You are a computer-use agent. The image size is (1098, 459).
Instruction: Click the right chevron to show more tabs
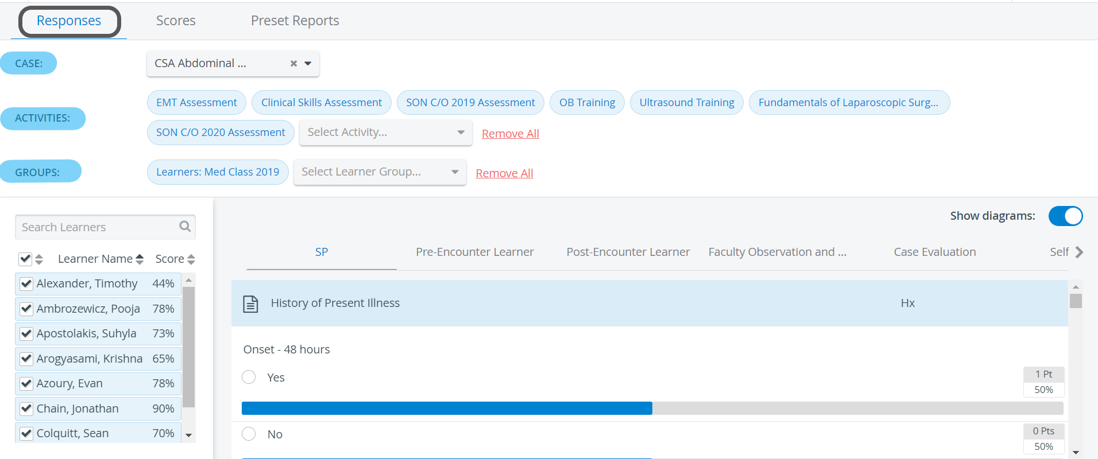pos(1079,252)
